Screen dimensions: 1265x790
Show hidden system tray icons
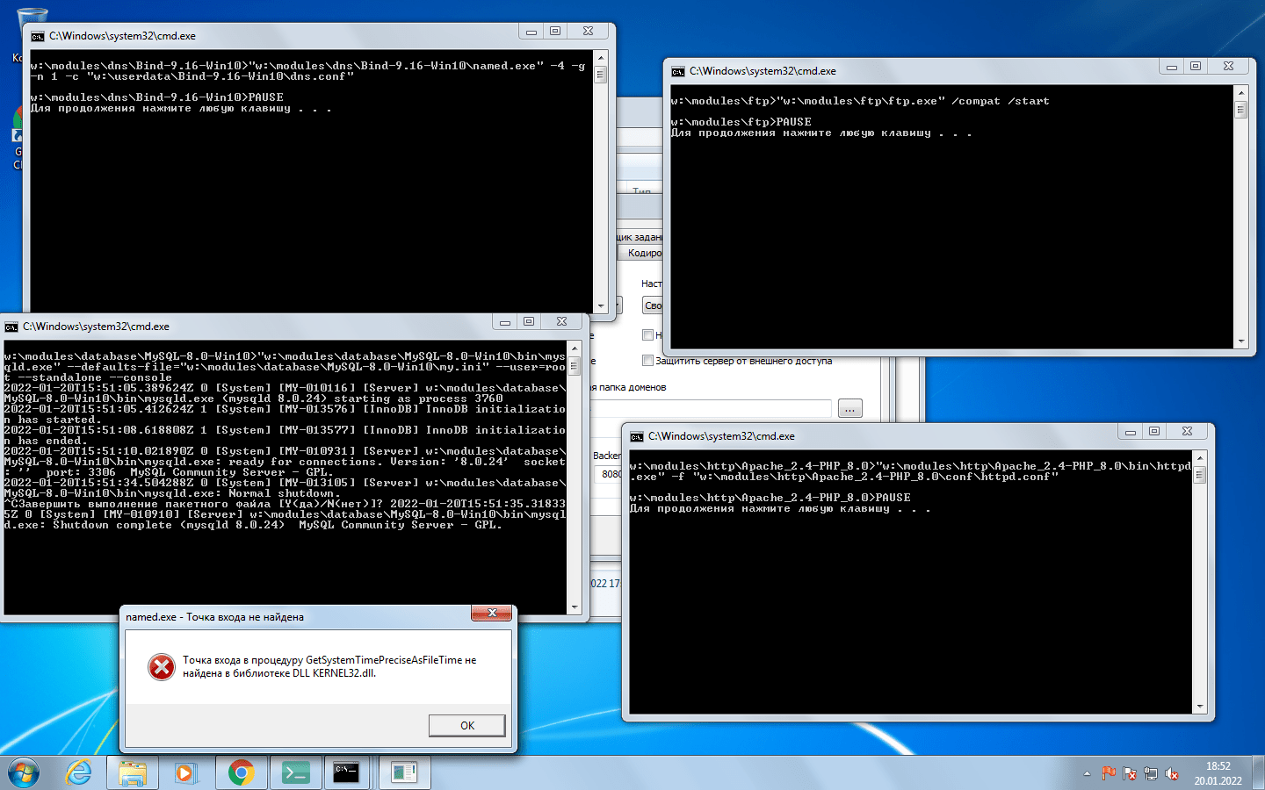(1087, 773)
